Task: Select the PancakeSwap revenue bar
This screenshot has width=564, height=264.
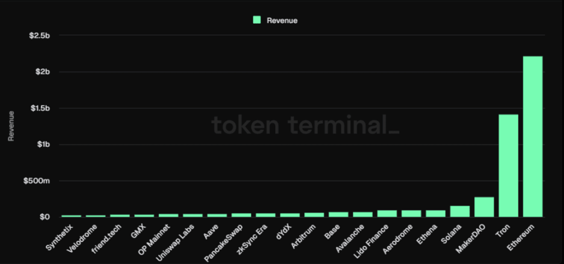Action: coord(241,215)
